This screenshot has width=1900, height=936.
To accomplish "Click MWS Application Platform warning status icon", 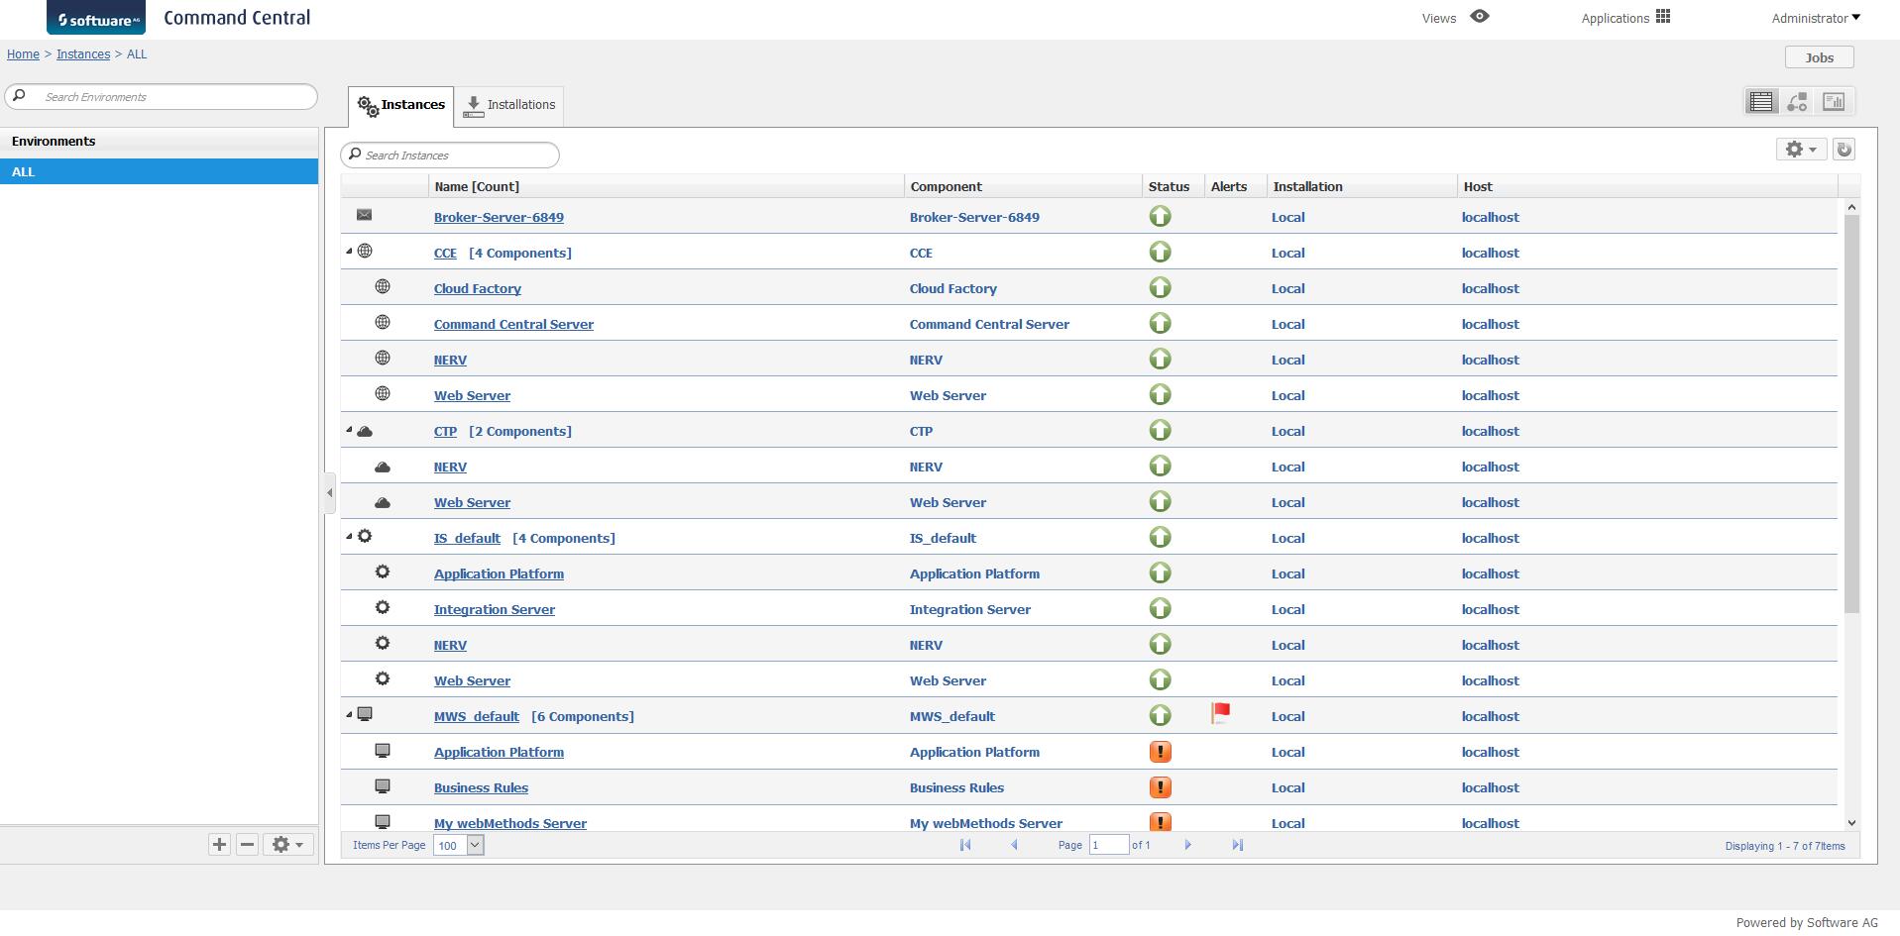I will [x=1160, y=752].
